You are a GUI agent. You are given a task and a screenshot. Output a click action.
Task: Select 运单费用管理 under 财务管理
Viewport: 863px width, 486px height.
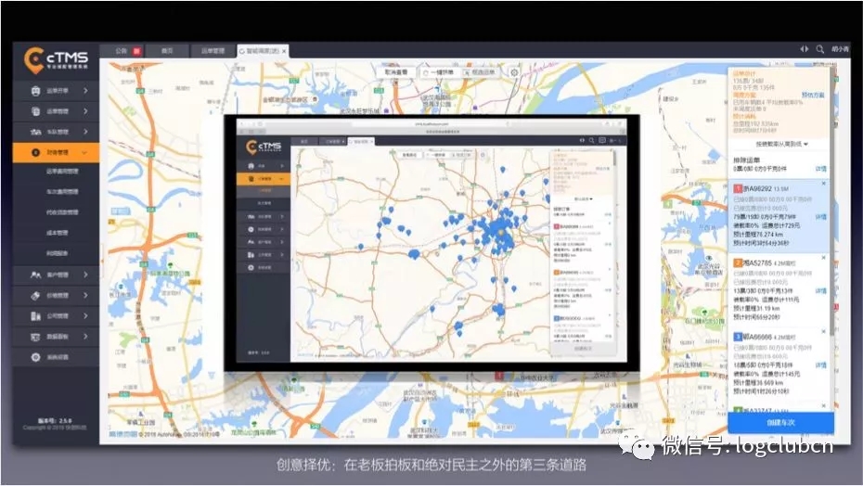63,172
